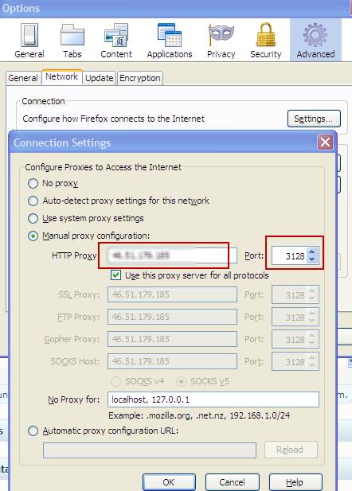Screen dimensions: 352x491
Task: Click the FTP Proxy address field
Action: (x=172, y=317)
